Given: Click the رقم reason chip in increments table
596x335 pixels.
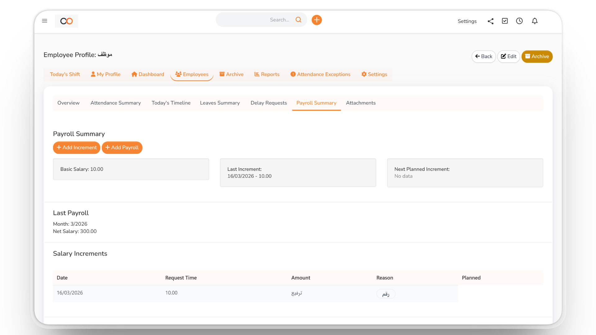Looking at the screenshot, I should 386,294.
